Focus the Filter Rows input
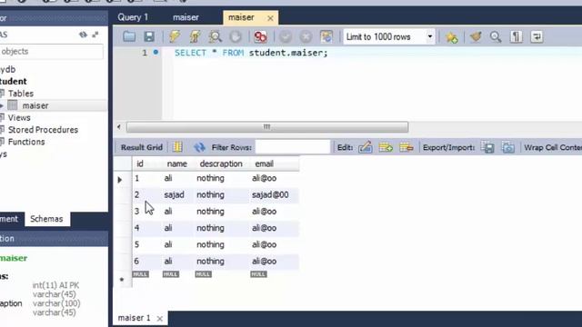This screenshot has width=582, height=327. pyautogui.click(x=293, y=147)
